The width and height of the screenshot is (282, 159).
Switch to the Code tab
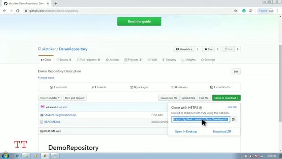pos(46,60)
